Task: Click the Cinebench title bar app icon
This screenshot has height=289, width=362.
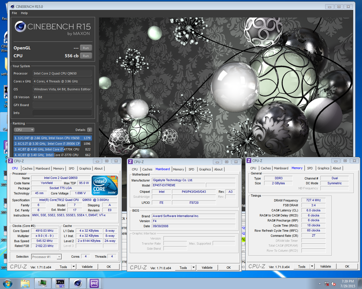Action: (x=12, y=6)
